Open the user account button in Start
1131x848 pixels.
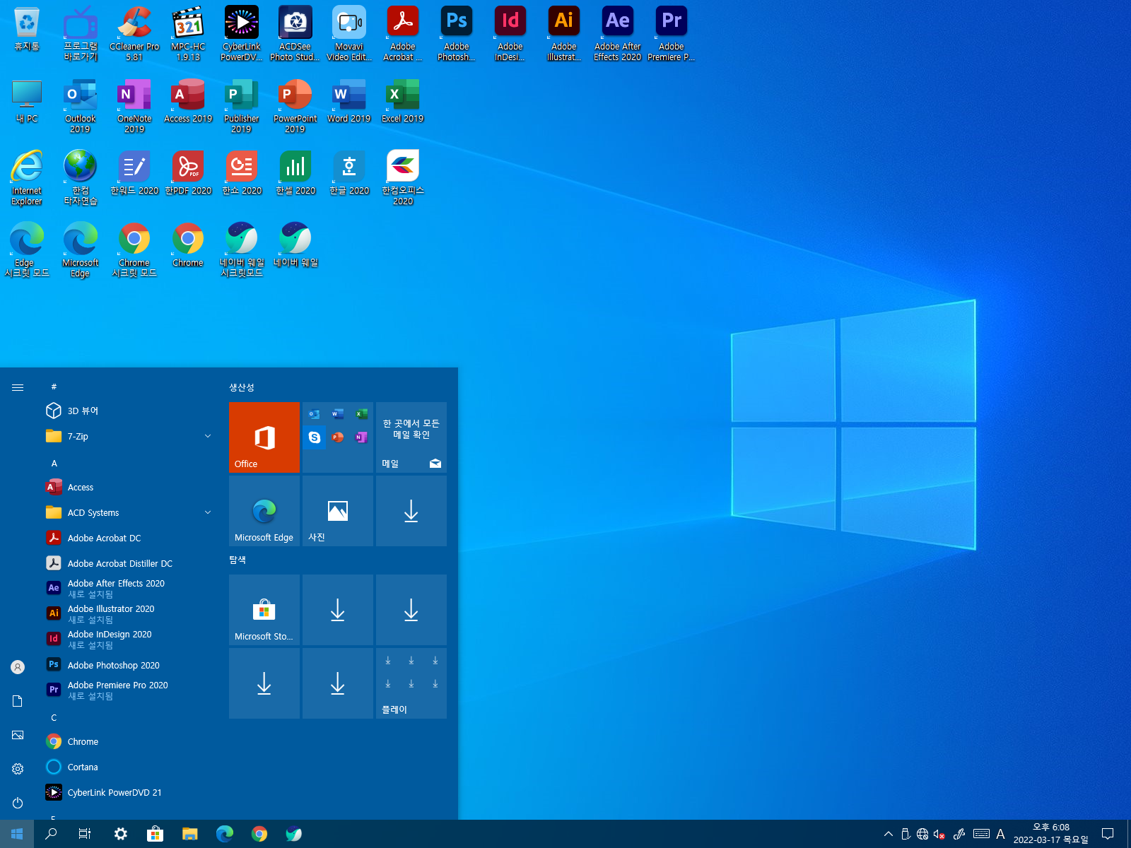click(x=18, y=667)
